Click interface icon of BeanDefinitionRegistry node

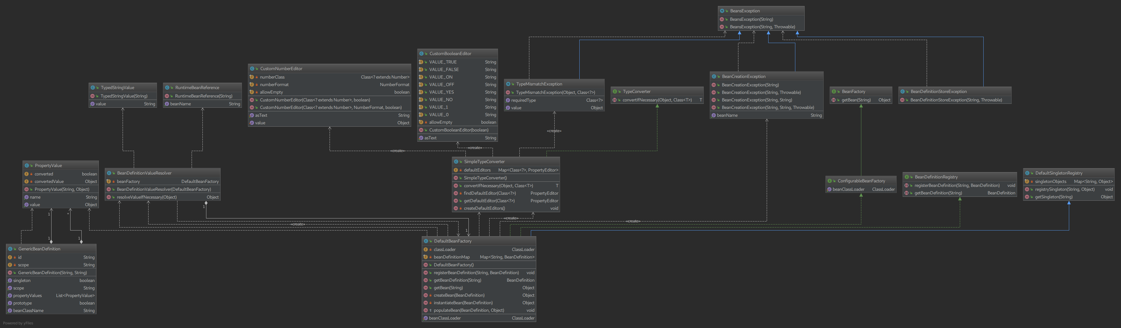[907, 177]
